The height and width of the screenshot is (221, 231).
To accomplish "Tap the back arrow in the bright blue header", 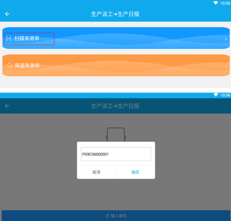I will point(8,14).
